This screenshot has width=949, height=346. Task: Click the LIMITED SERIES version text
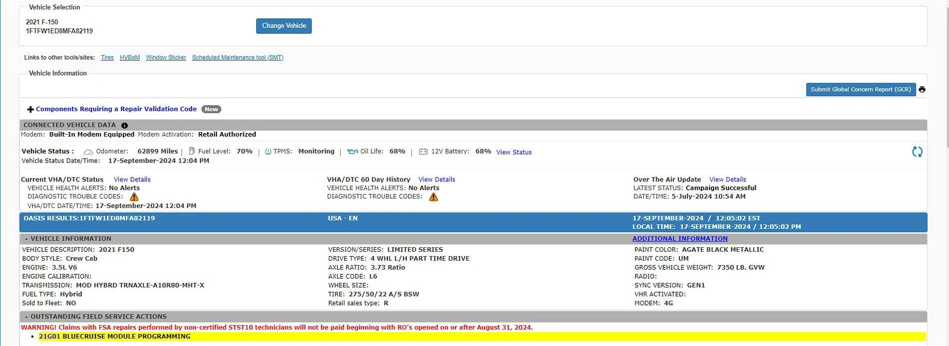pyautogui.click(x=415, y=250)
